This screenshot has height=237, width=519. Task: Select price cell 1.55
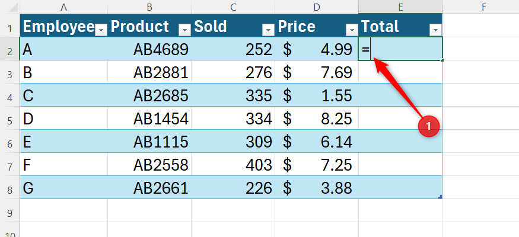[x=317, y=95]
